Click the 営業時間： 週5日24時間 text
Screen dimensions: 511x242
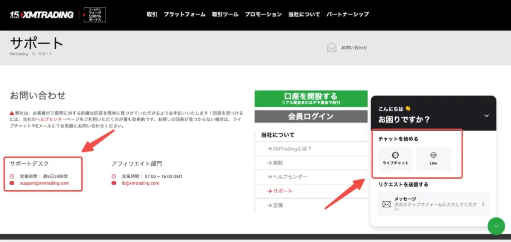click(x=44, y=176)
